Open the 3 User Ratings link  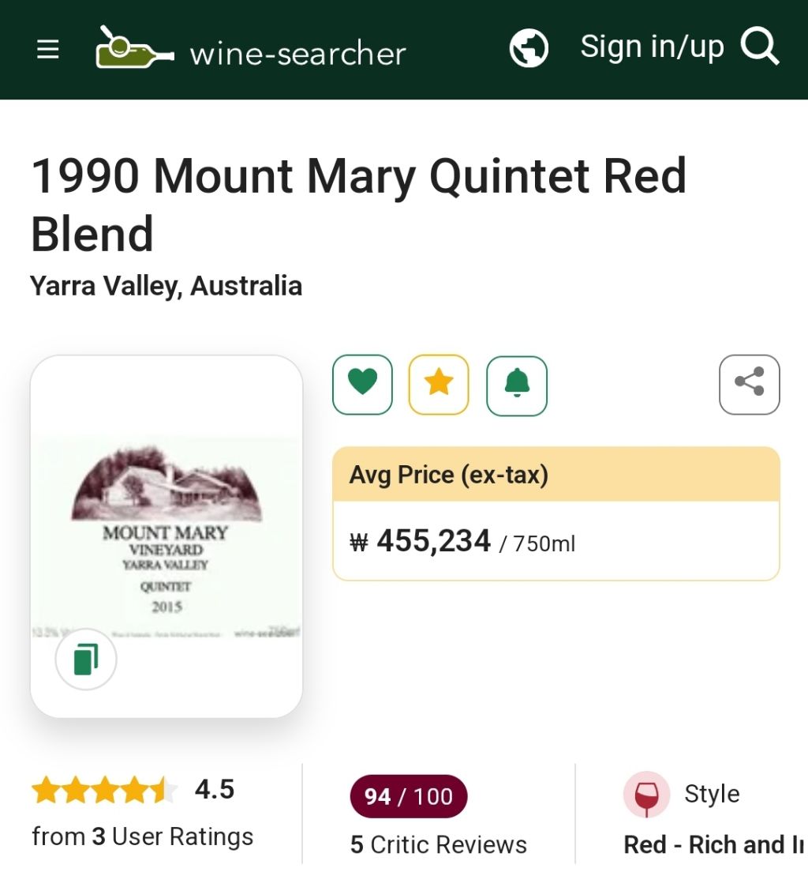pos(143,836)
